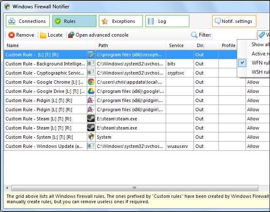
Task: Switch to the Connections tab
Action: point(28,21)
